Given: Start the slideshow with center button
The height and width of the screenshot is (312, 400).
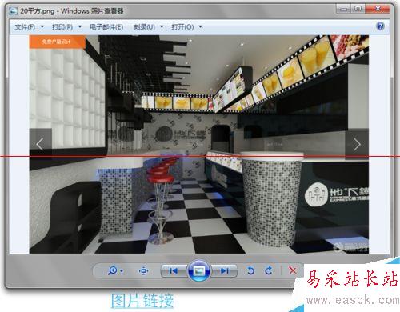Looking at the screenshot, I should (199, 271).
